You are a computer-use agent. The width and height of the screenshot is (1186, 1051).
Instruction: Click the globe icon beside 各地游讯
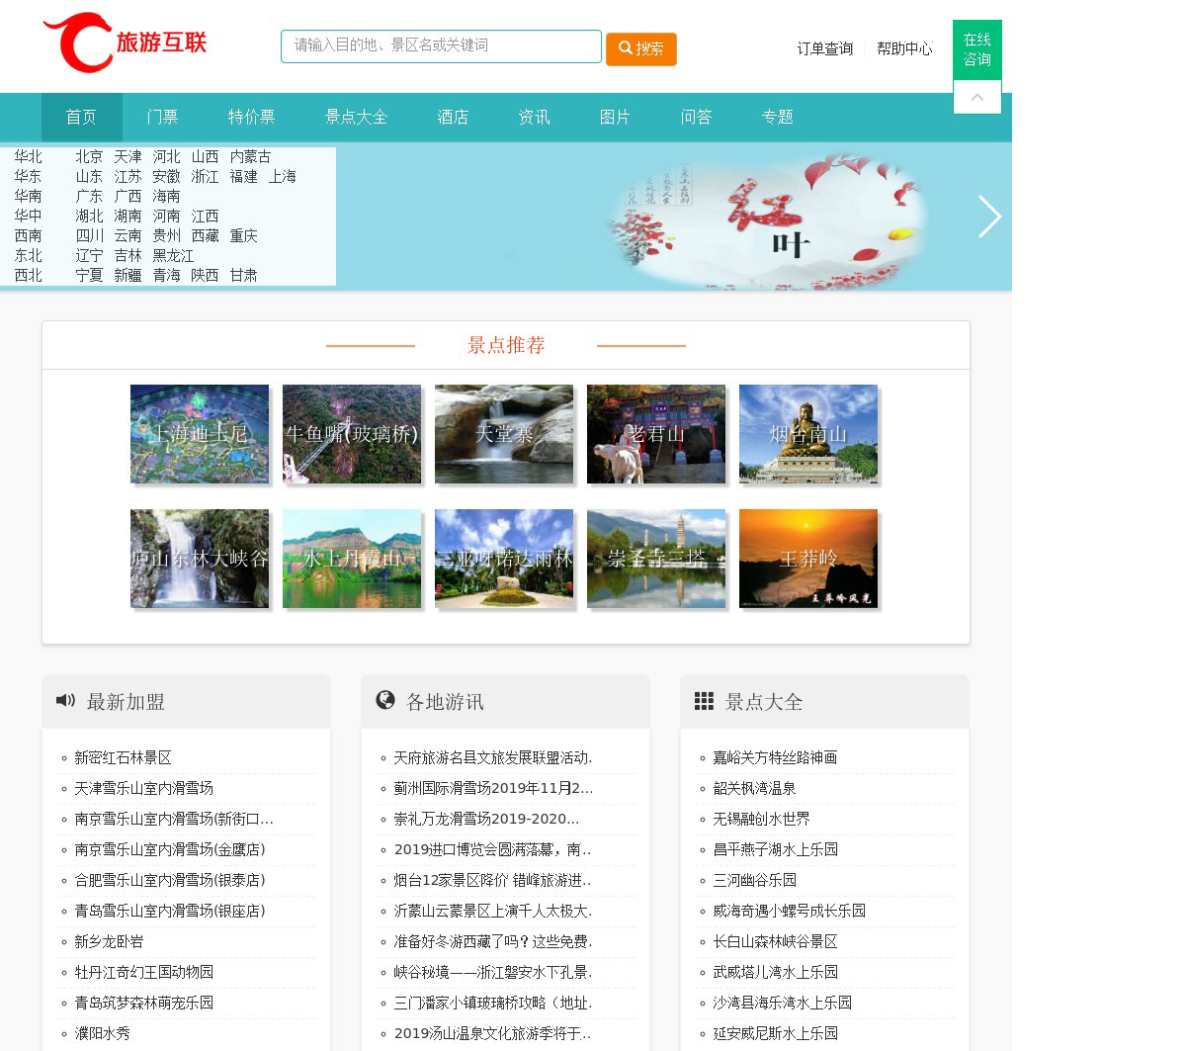point(385,700)
